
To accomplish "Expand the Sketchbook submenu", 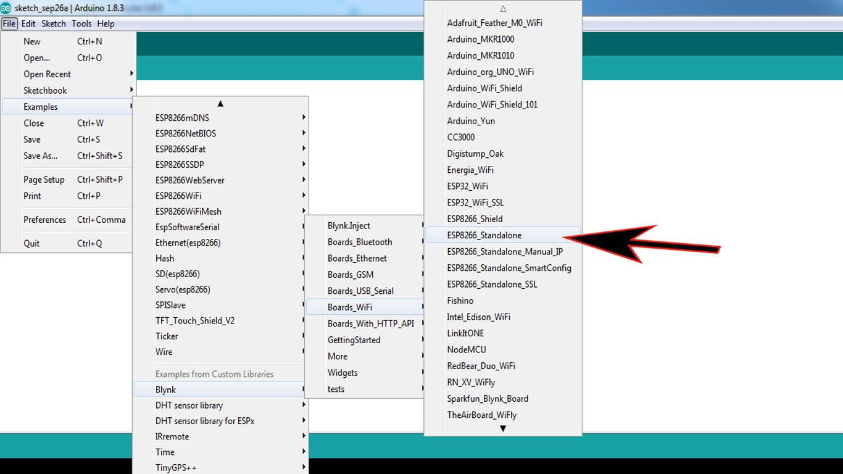I will (x=68, y=90).
